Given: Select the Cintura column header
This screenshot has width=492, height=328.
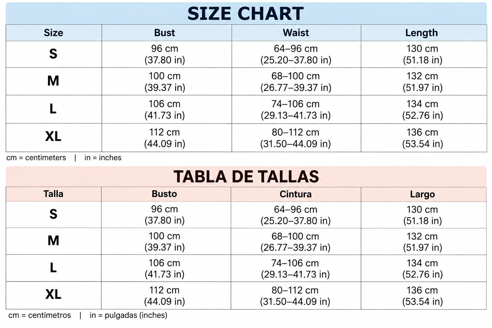Looking at the screenshot, I should pos(296,194).
